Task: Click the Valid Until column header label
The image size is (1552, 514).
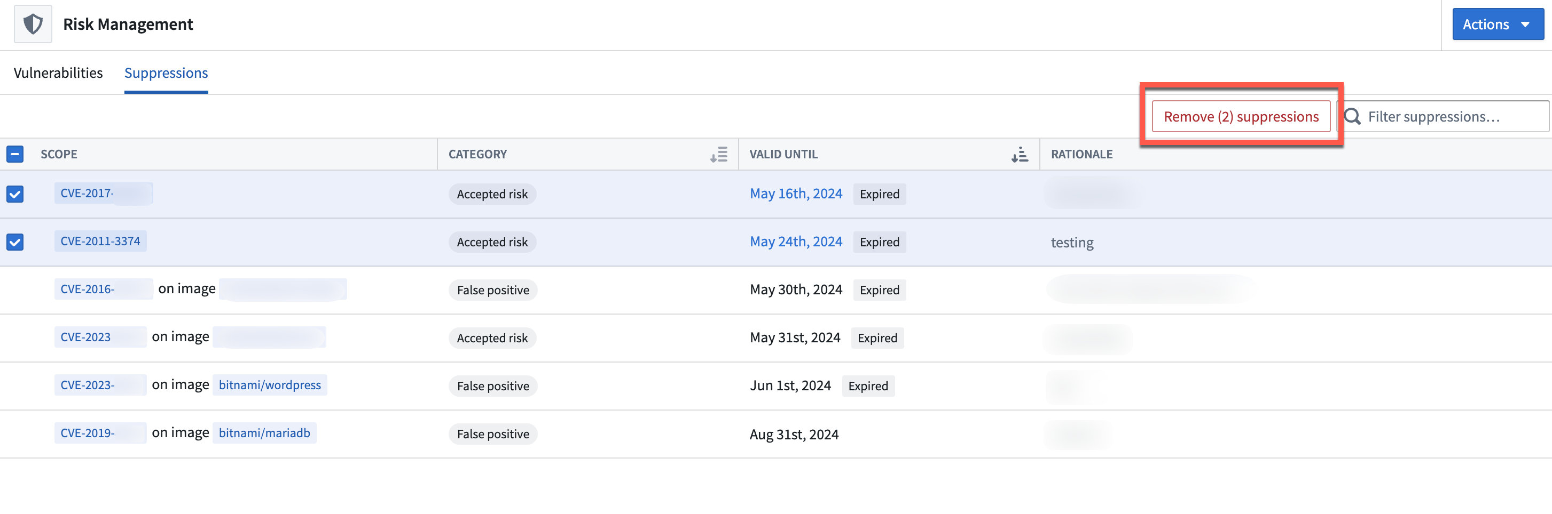Action: point(783,155)
